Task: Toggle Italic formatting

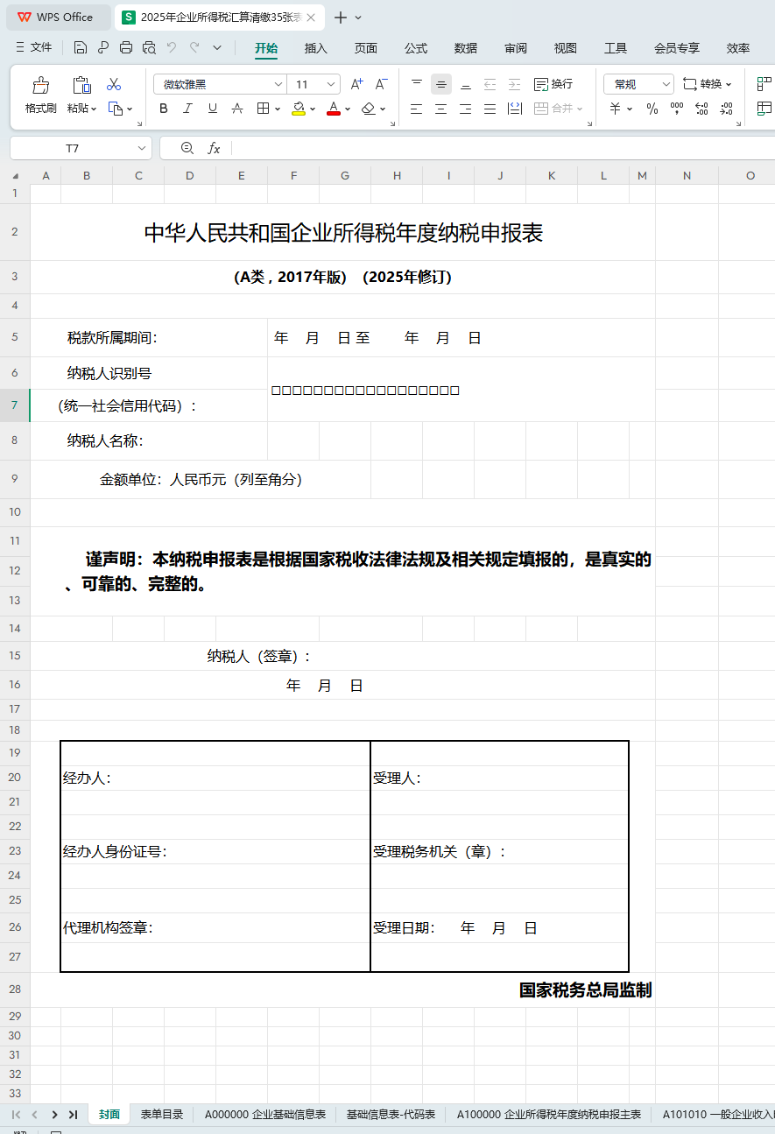Action: (x=187, y=109)
